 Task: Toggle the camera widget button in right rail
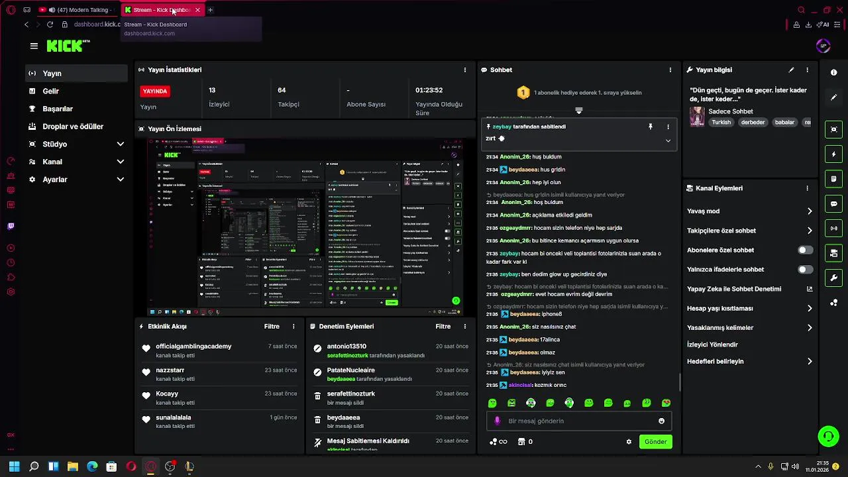[833, 253]
